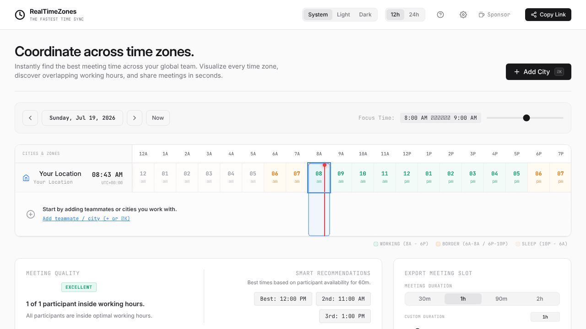This screenshot has width=586, height=329.
Task: Go to next day arrow
Action: pos(135,118)
